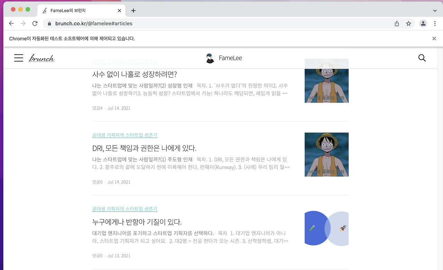This screenshot has width=443, height=270.
Task: Bookmark this page with the star icon
Action: pos(409,24)
